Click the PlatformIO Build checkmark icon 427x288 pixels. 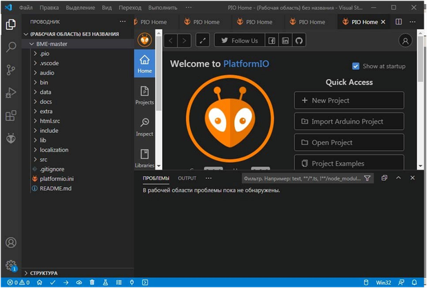[53, 283]
